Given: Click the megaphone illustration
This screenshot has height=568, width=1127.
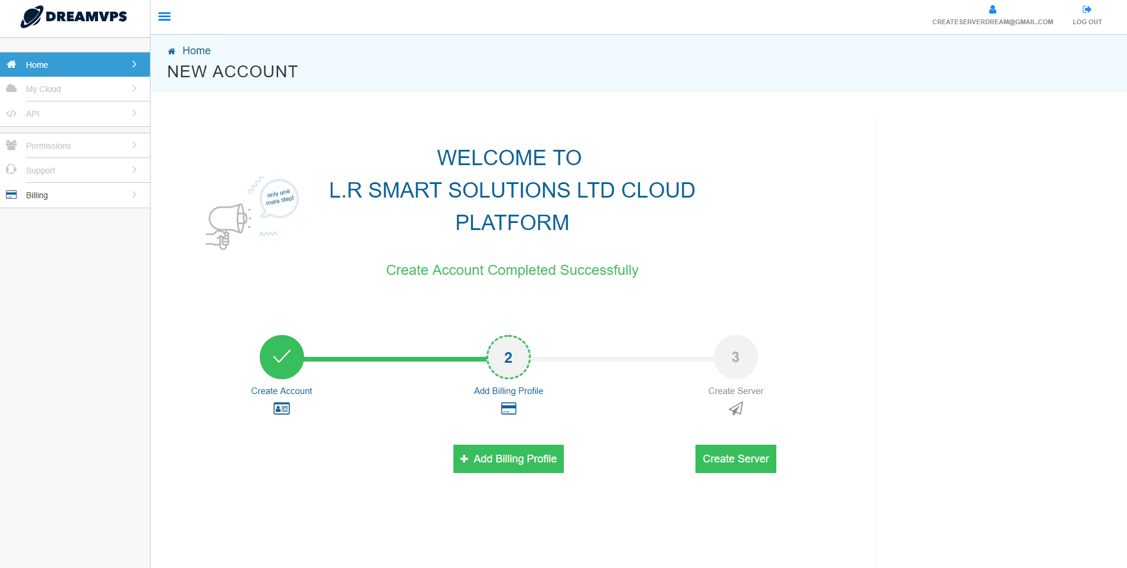Looking at the screenshot, I should point(252,214).
